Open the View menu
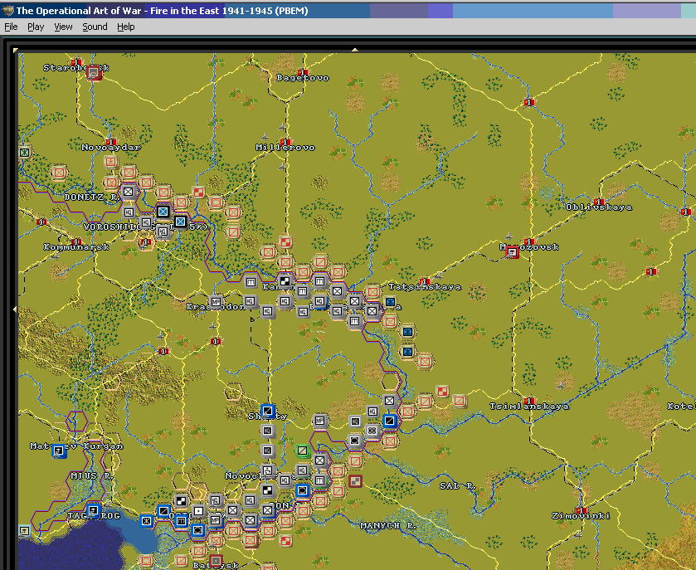 (63, 27)
